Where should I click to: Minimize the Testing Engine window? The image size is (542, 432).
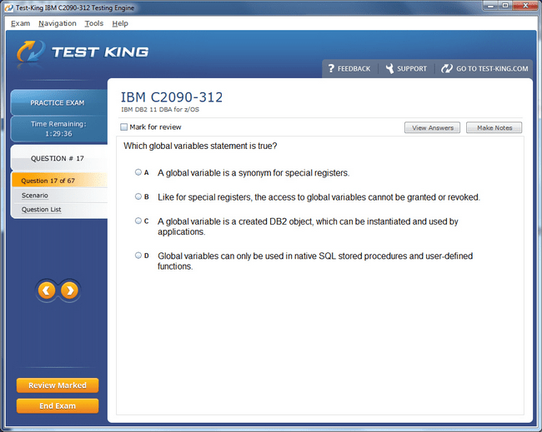(490, 6)
